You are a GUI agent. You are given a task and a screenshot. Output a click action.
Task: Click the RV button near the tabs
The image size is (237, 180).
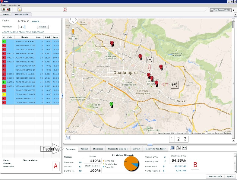pos(184,148)
